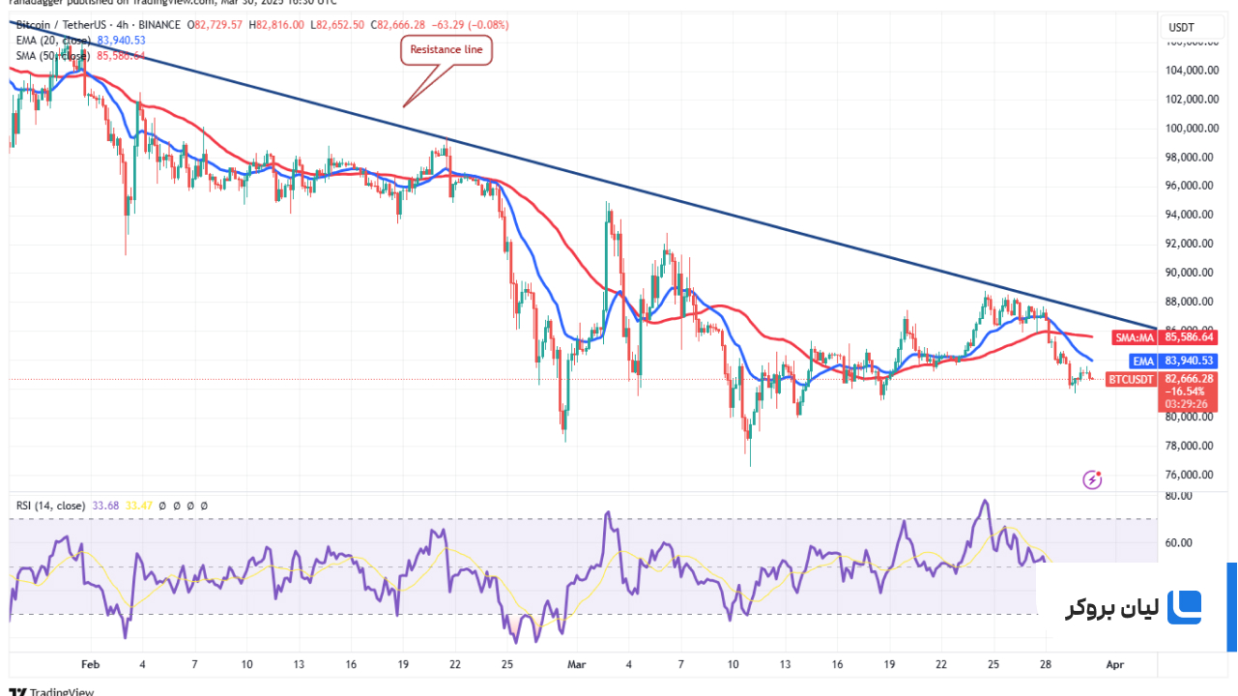Click the EMA (20, close) indicator legend
This screenshot has height=696, width=1238.
click(x=52, y=40)
